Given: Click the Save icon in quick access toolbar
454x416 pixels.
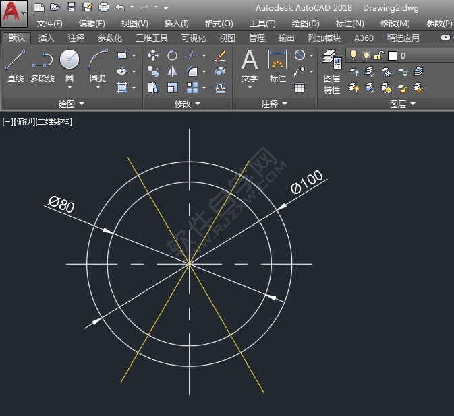Looking at the screenshot, I should (x=72, y=7).
